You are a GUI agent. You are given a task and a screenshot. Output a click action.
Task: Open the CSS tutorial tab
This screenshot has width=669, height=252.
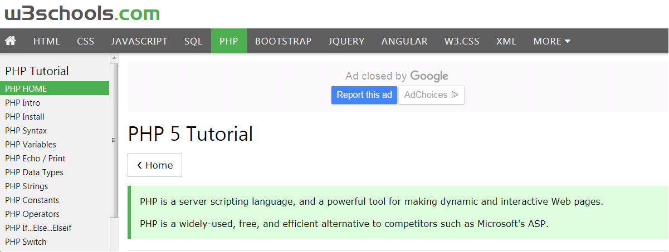click(86, 41)
